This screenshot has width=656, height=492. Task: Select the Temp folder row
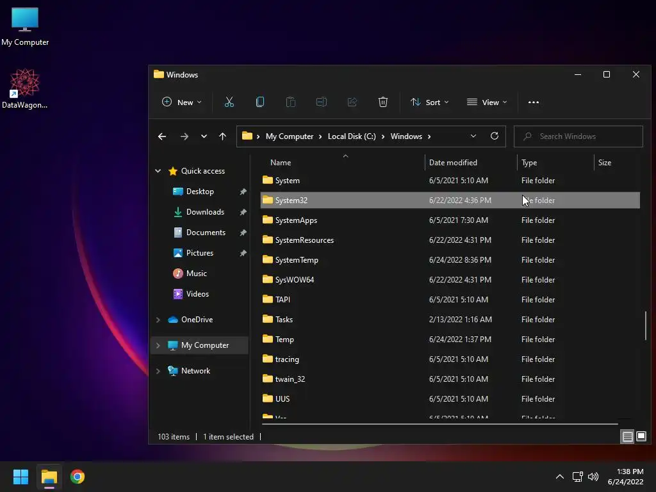450,340
